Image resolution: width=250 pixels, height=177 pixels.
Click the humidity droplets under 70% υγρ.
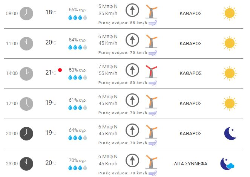pos(78,167)
